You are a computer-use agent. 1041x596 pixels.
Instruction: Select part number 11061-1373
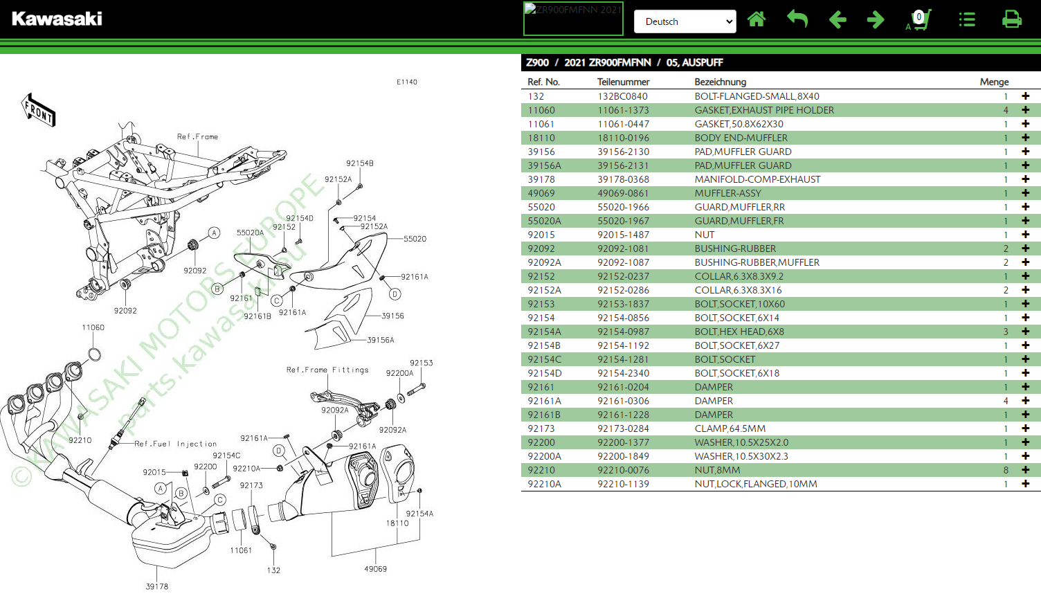coord(624,110)
